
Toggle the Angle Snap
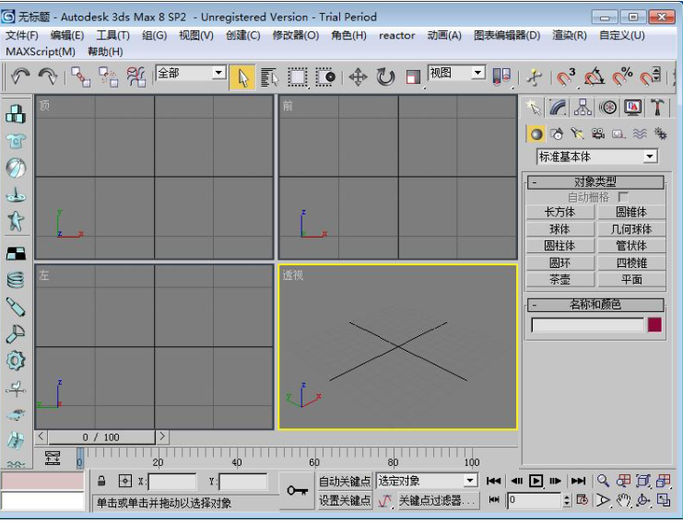tap(595, 76)
